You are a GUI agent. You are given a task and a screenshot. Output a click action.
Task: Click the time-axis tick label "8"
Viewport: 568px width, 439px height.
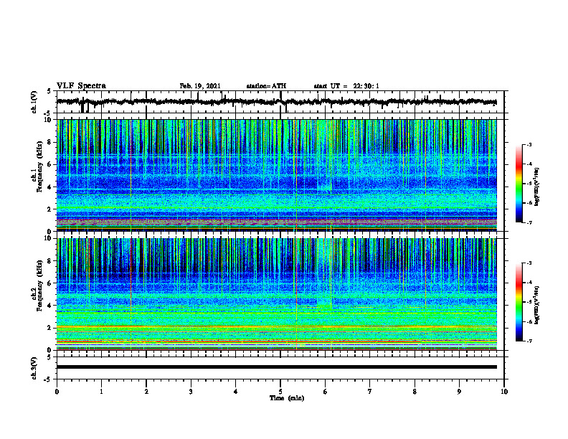coord(415,392)
